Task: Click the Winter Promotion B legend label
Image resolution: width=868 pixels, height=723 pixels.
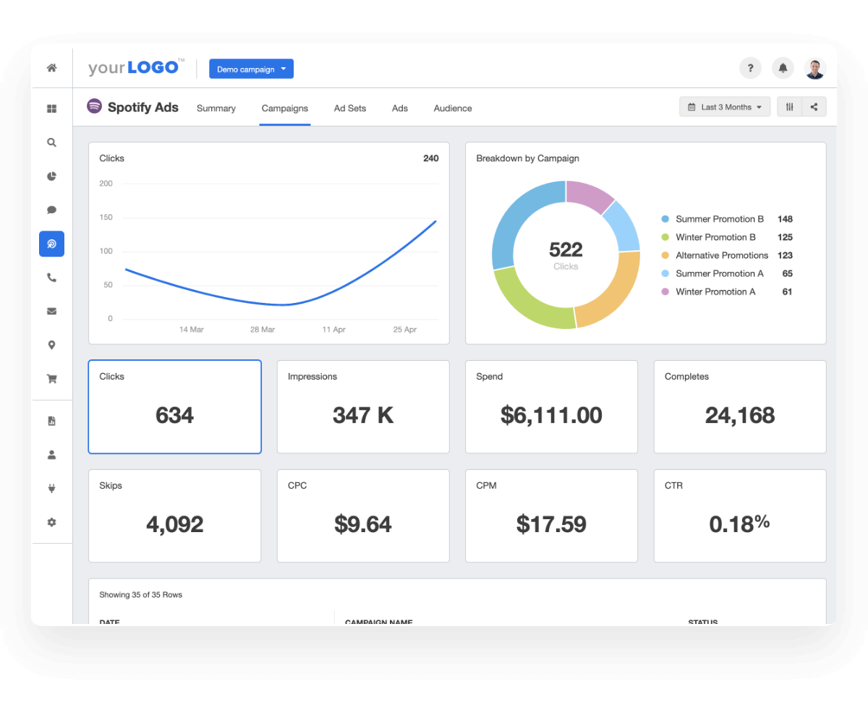Action: coord(716,237)
